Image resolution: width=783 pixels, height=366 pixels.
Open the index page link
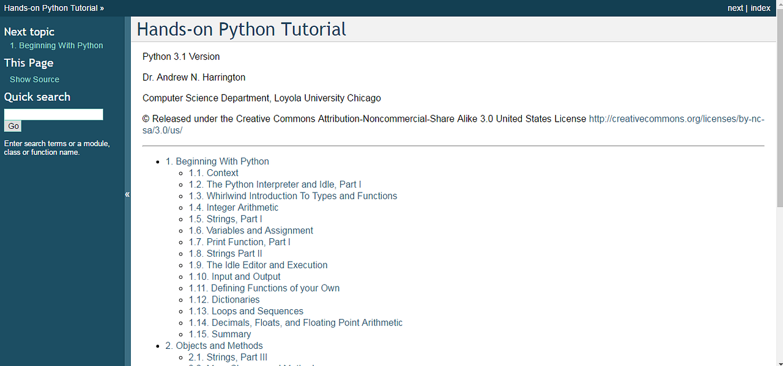[x=760, y=8]
